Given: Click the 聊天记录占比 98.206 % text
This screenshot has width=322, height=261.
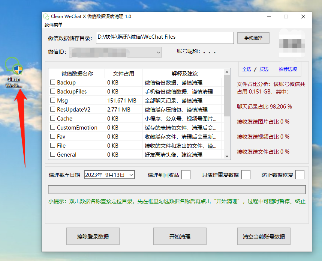Looking at the screenshot, I should click(264, 107).
